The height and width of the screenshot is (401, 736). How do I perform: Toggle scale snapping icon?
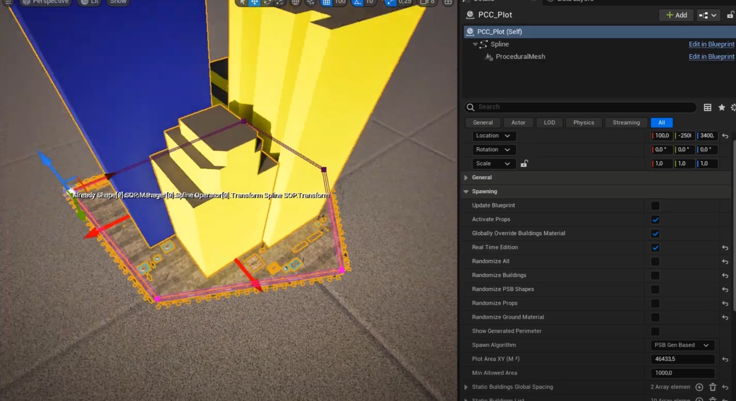391,3
